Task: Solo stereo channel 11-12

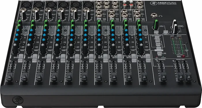Action: tap(134, 60)
